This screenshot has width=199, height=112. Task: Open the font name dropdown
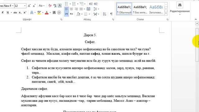13,6
